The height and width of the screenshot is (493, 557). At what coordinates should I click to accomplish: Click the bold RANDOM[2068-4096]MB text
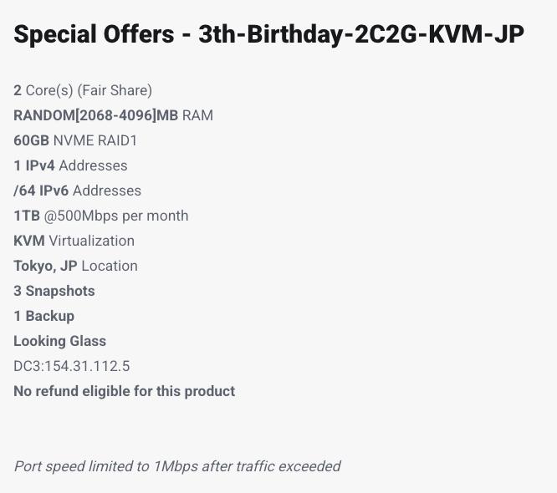pyautogui.click(x=96, y=115)
